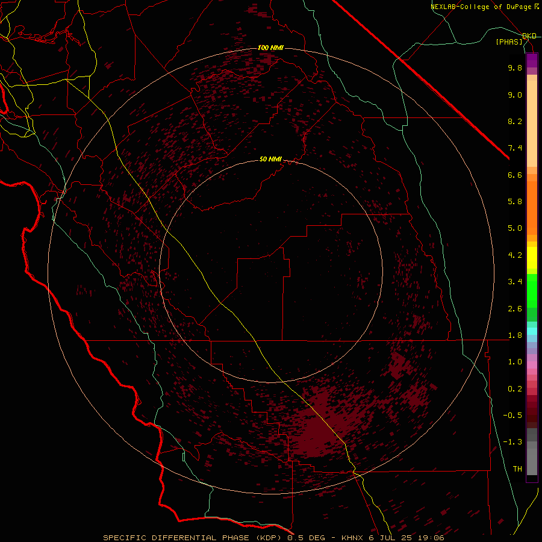Click the 8.2 value on color scale
The height and width of the screenshot is (542, 542).
click(515, 121)
